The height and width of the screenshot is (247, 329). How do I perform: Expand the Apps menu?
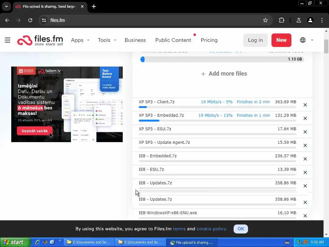point(80,40)
